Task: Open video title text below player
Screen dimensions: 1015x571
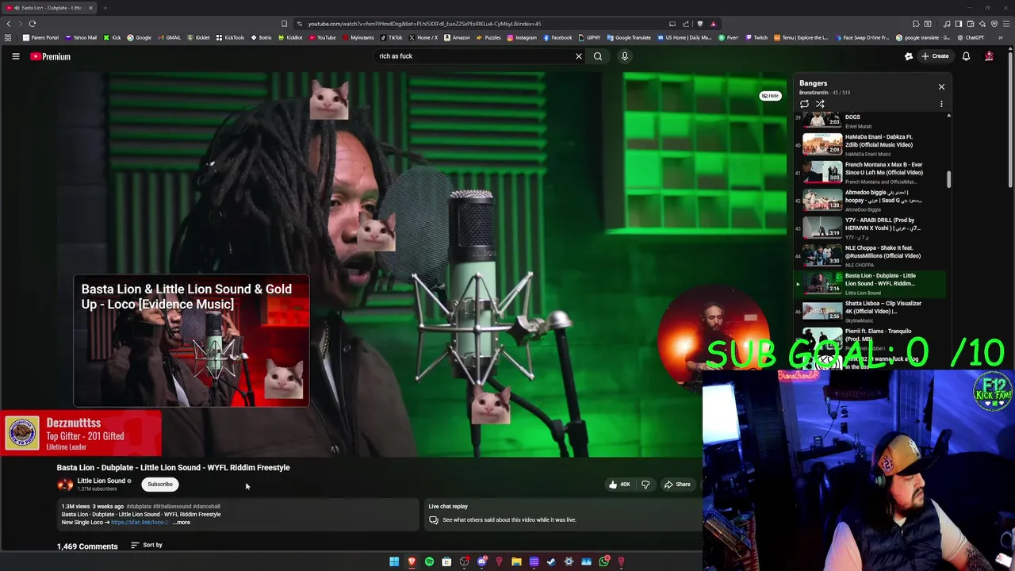Action: [173, 467]
